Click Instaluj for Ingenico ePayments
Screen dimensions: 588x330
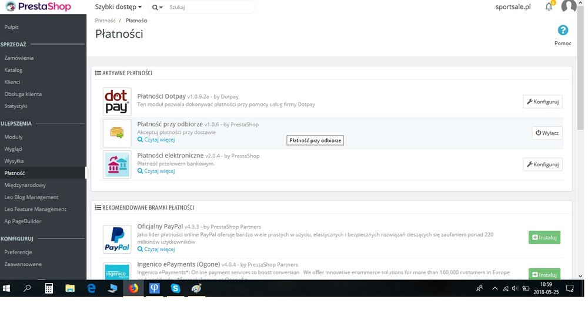coord(544,274)
